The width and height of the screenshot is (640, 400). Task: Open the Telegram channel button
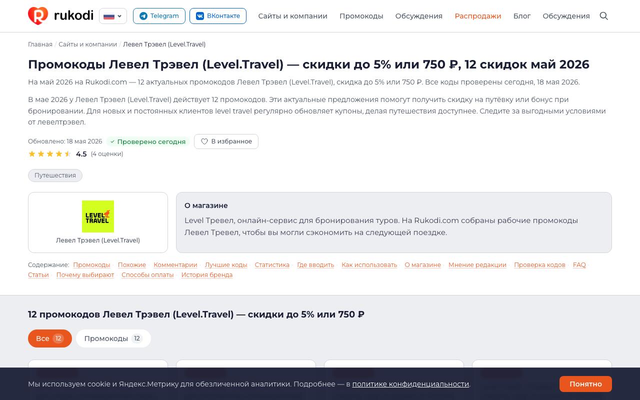159,16
